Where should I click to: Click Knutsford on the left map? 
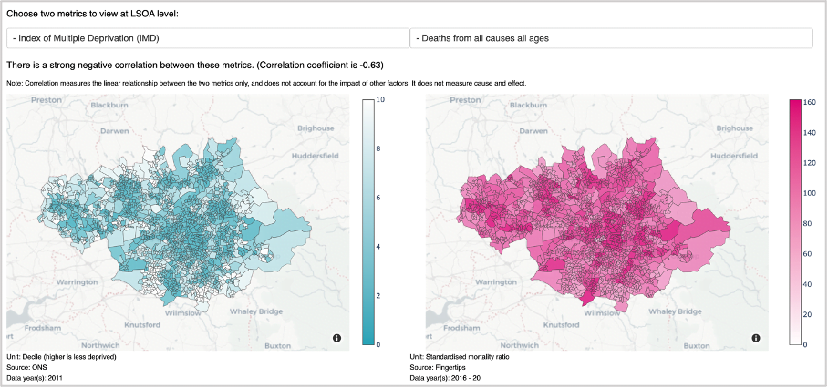pos(141,325)
